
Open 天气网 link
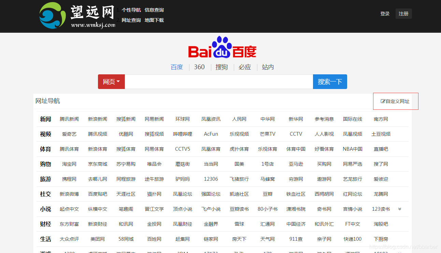[x=268, y=239]
